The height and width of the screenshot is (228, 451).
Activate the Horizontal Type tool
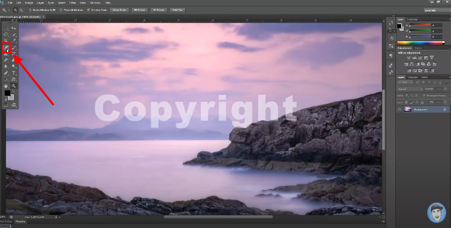click(x=14, y=73)
